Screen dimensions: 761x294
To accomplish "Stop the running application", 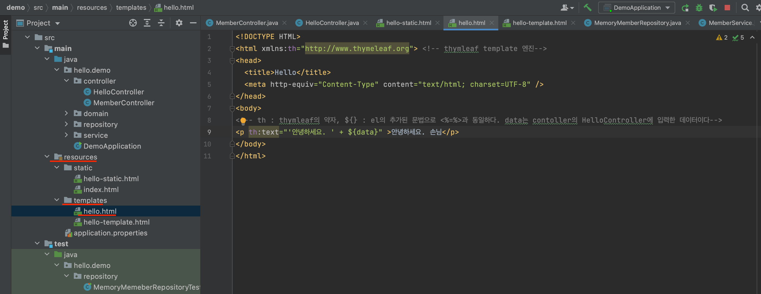I will click(727, 8).
